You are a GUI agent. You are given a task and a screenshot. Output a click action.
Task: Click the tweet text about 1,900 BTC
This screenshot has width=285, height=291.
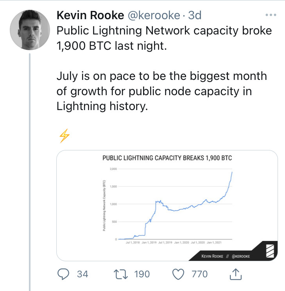(x=164, y=38)
